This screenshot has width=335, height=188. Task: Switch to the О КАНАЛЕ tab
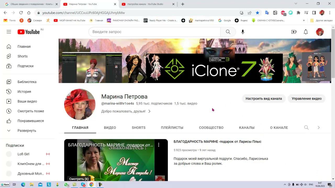coord(279,128)
